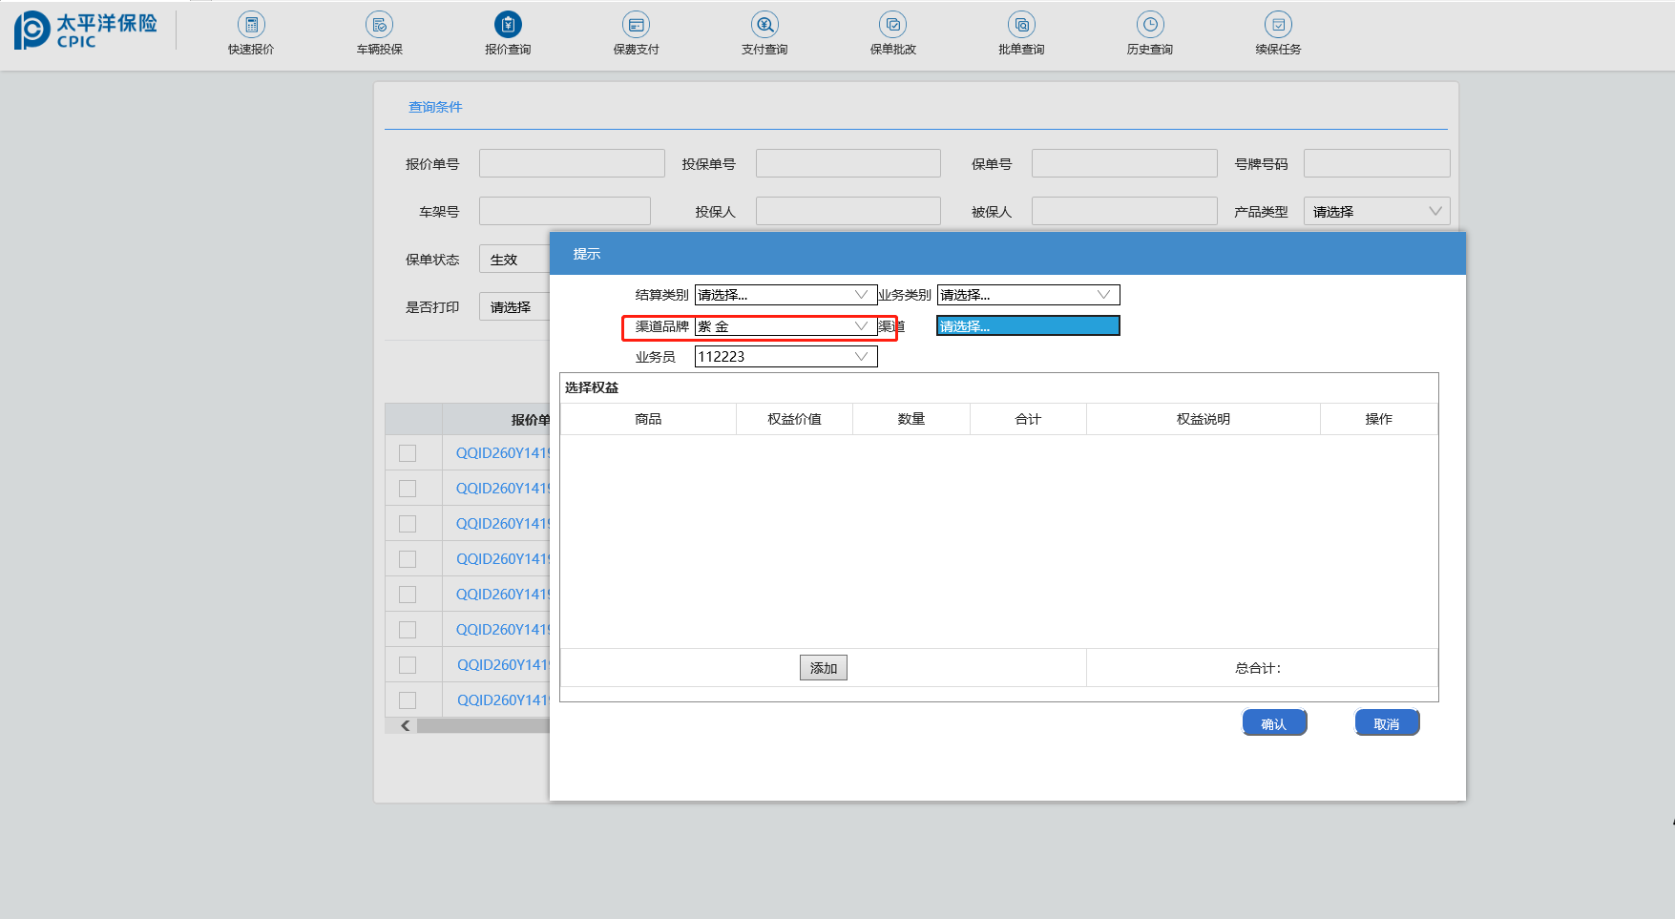Expand the 业务员 dropdown showing 112223
The image size is (1675, 919).
click(785, 357)
